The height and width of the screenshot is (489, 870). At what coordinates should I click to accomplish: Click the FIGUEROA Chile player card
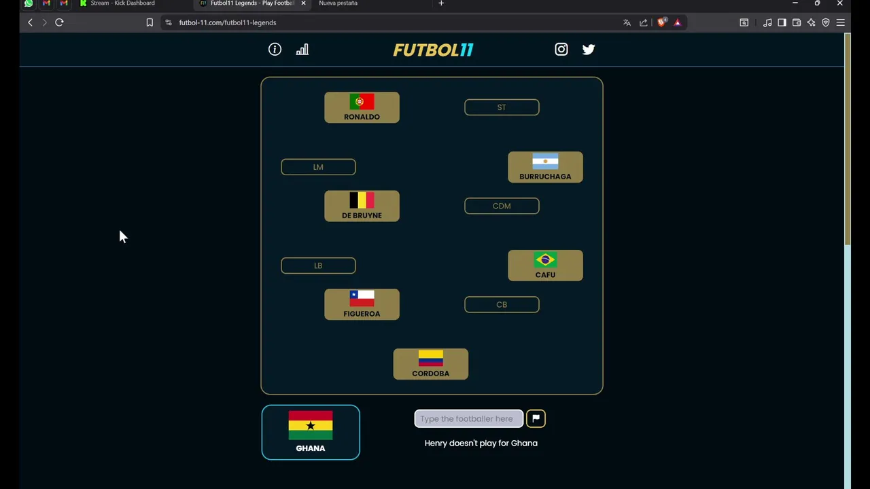(x=362, y=304)
